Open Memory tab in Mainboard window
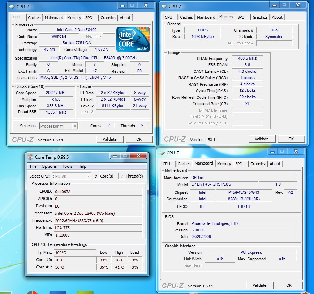The image size is (314, 294). (x=224, y=164)
